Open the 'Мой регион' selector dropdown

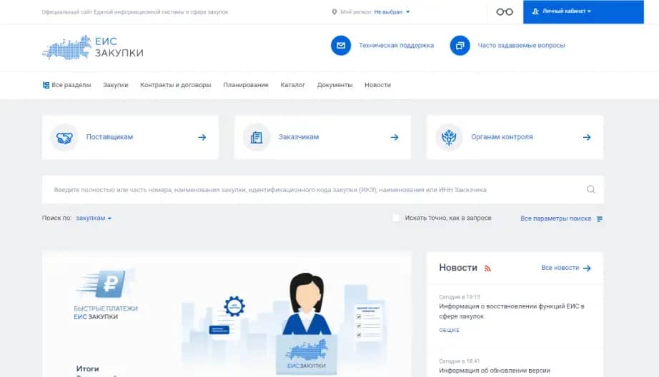tap(392, 12)
